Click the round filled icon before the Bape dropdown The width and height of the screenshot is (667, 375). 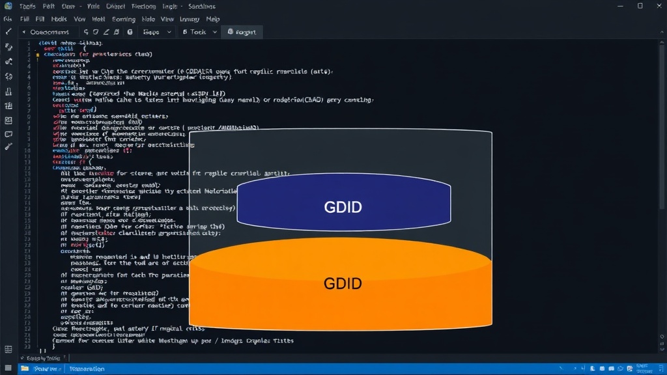coord(130,32)
